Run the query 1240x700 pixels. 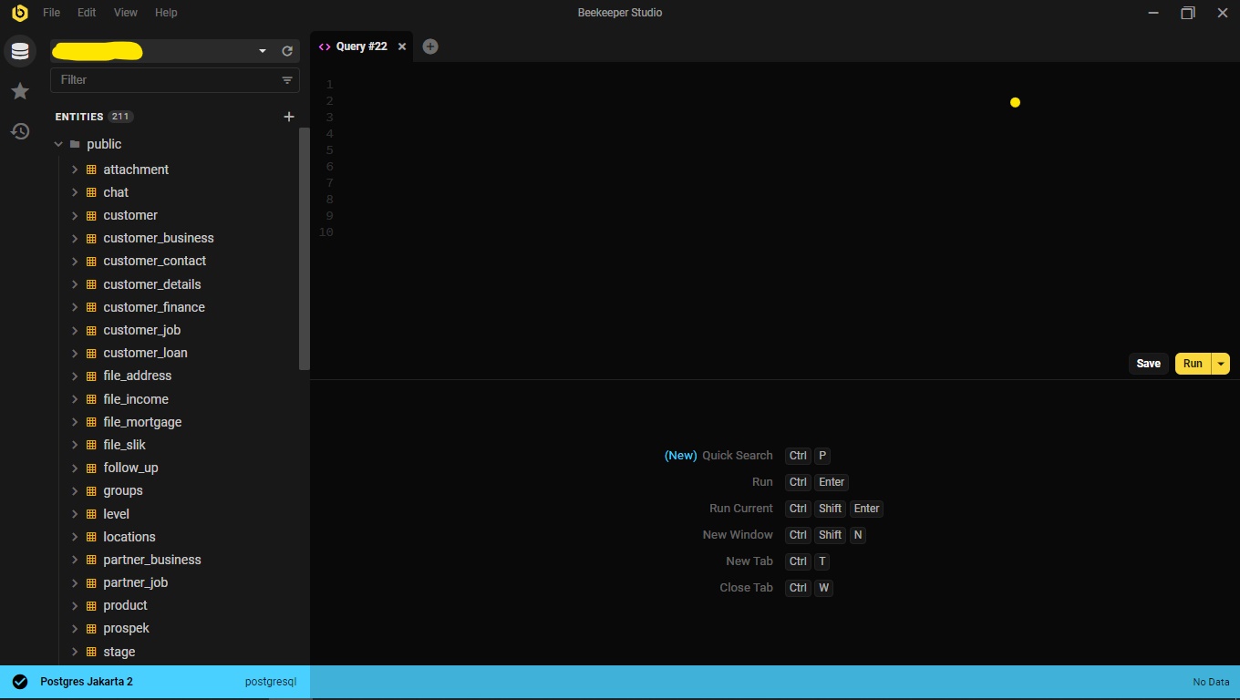pos(1193,363)
